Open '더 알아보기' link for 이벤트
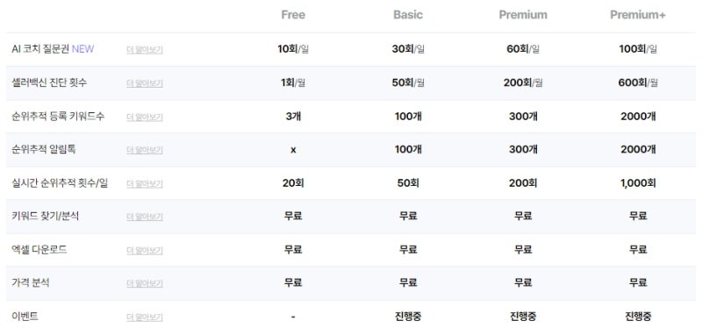 (x=145, y=317)
